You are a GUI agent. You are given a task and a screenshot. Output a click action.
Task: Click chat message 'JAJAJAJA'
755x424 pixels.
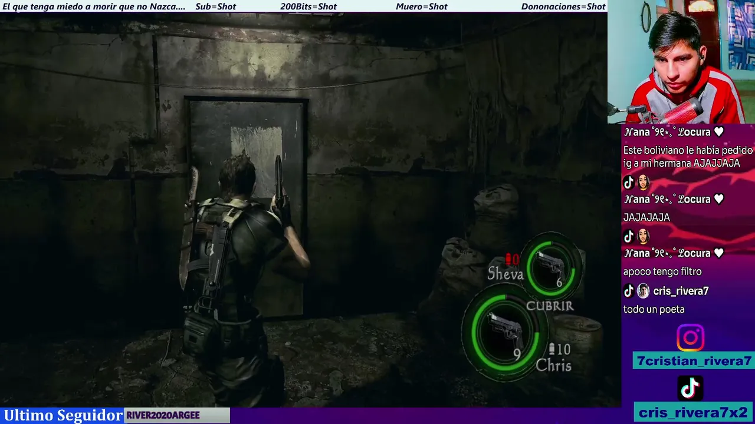coord(646,217)
